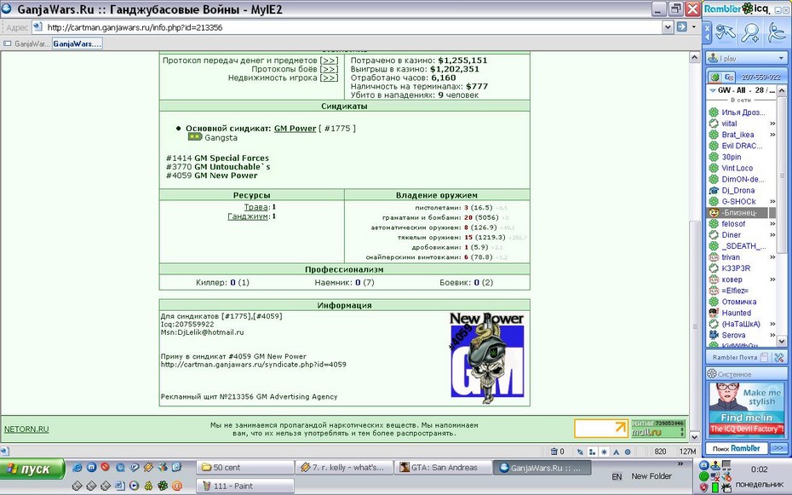
Task: Select contact Vint Loco
Action: tap(737, 168)
